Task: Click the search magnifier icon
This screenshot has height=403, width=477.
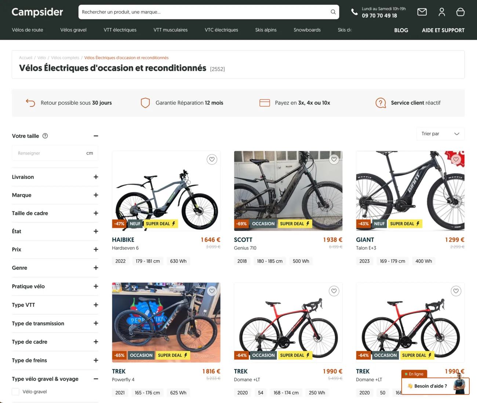Action: pos(333,12)
